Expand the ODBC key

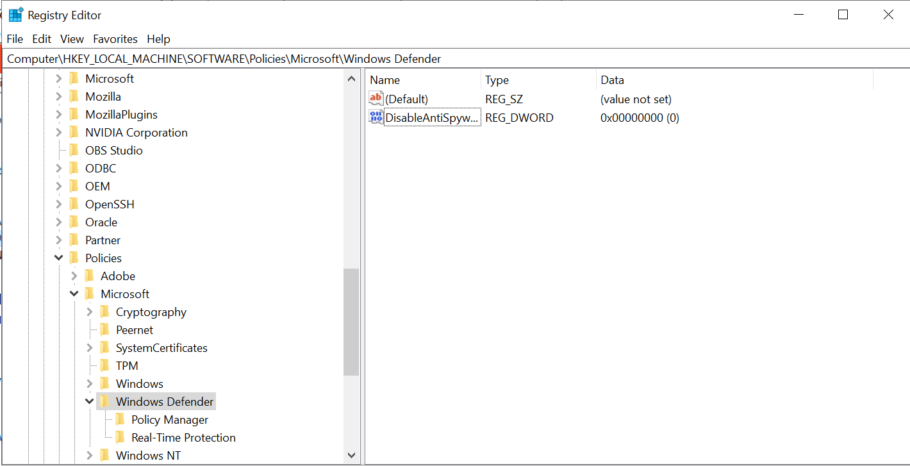(x=59, y=169)
